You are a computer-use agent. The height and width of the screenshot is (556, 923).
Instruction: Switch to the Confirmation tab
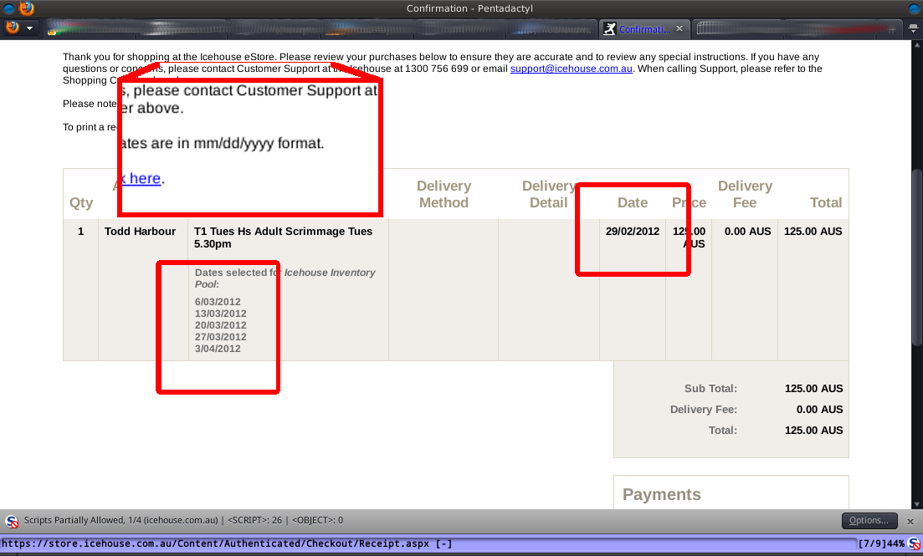pos(644,28)
